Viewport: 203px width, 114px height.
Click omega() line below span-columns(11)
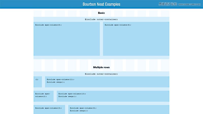coord(56,82)
